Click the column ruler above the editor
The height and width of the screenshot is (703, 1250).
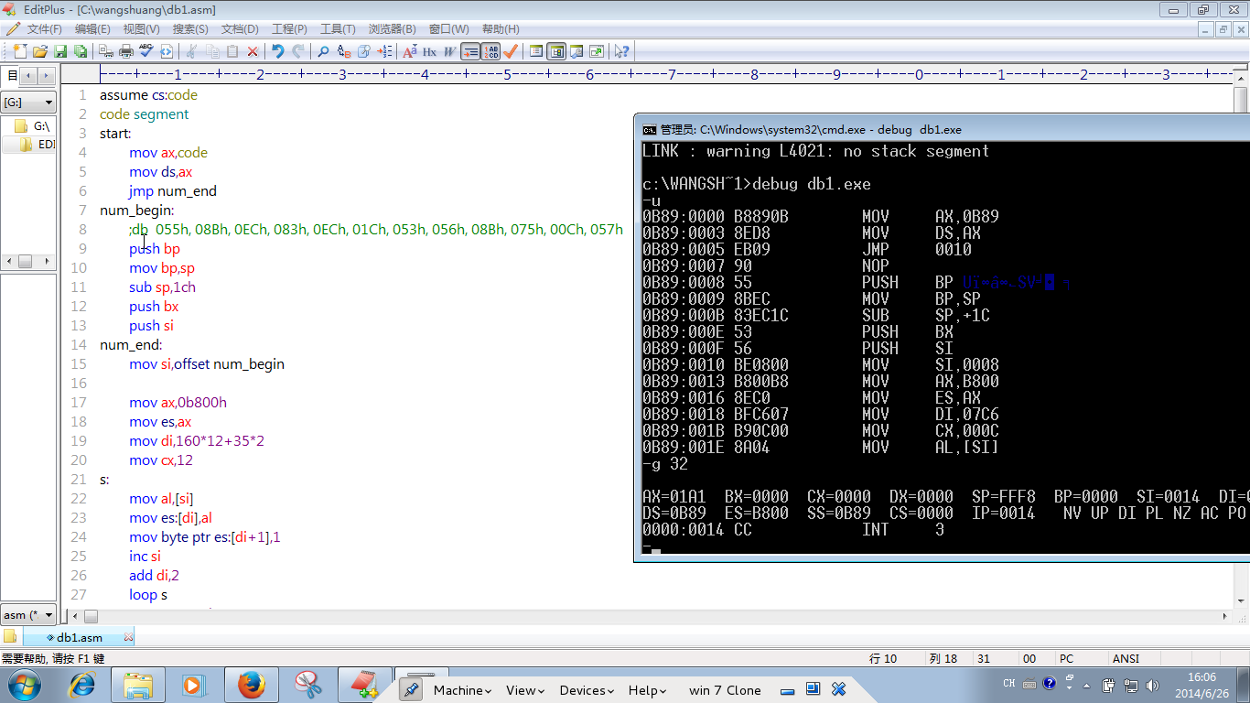point(665,74)
